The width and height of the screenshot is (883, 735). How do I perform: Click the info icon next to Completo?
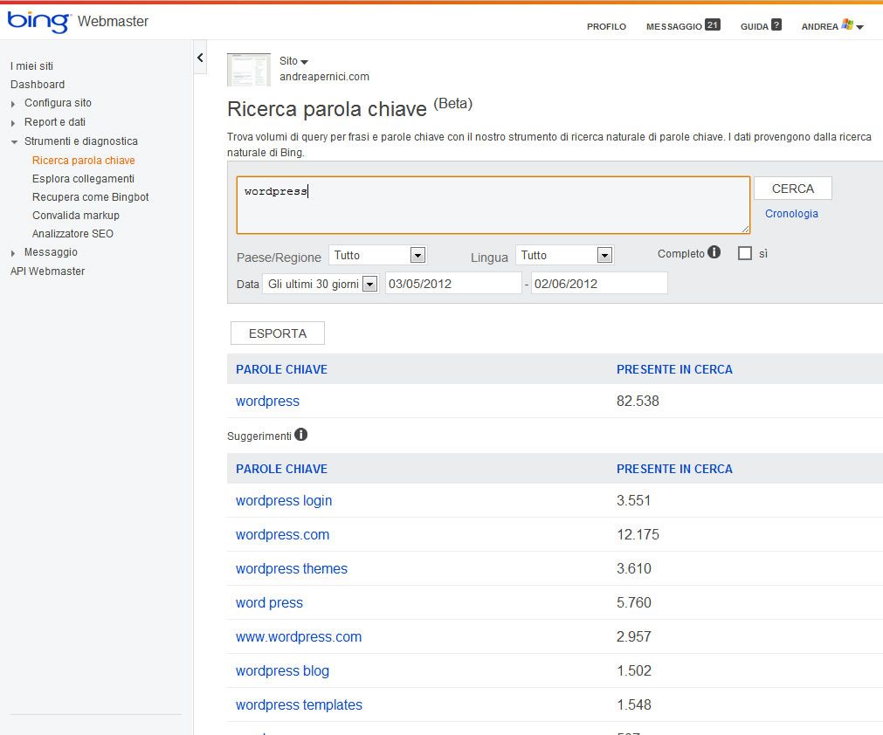click(714, 252)
